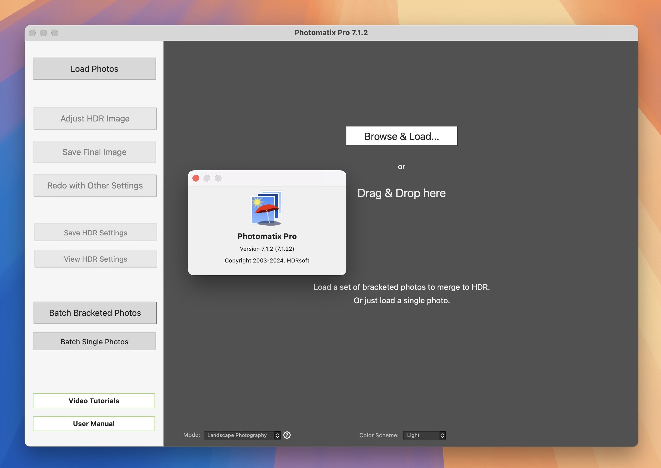Screen dimensions: 661x468
Task: Click Browse & Load button
Action: (x=401, y=136)
